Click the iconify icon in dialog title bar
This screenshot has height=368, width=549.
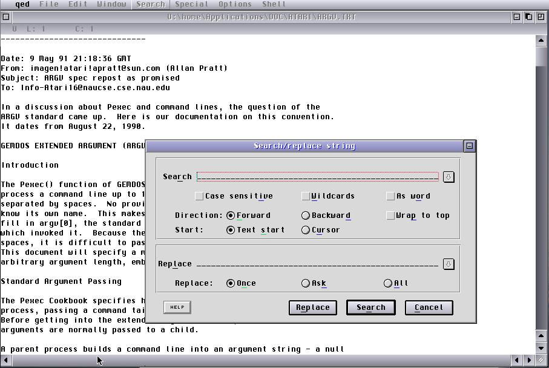click(470, 146)
